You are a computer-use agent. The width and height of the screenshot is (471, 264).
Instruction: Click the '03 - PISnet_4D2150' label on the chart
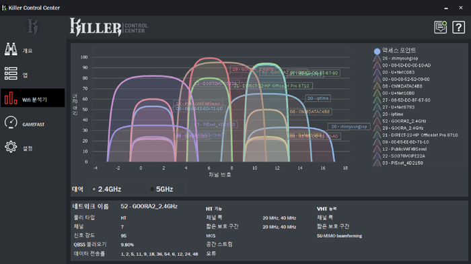tap(215, 125)
